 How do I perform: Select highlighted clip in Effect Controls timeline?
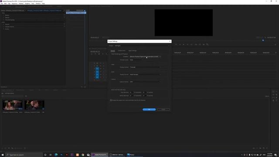pyautogui.click(x=76, y=13)
